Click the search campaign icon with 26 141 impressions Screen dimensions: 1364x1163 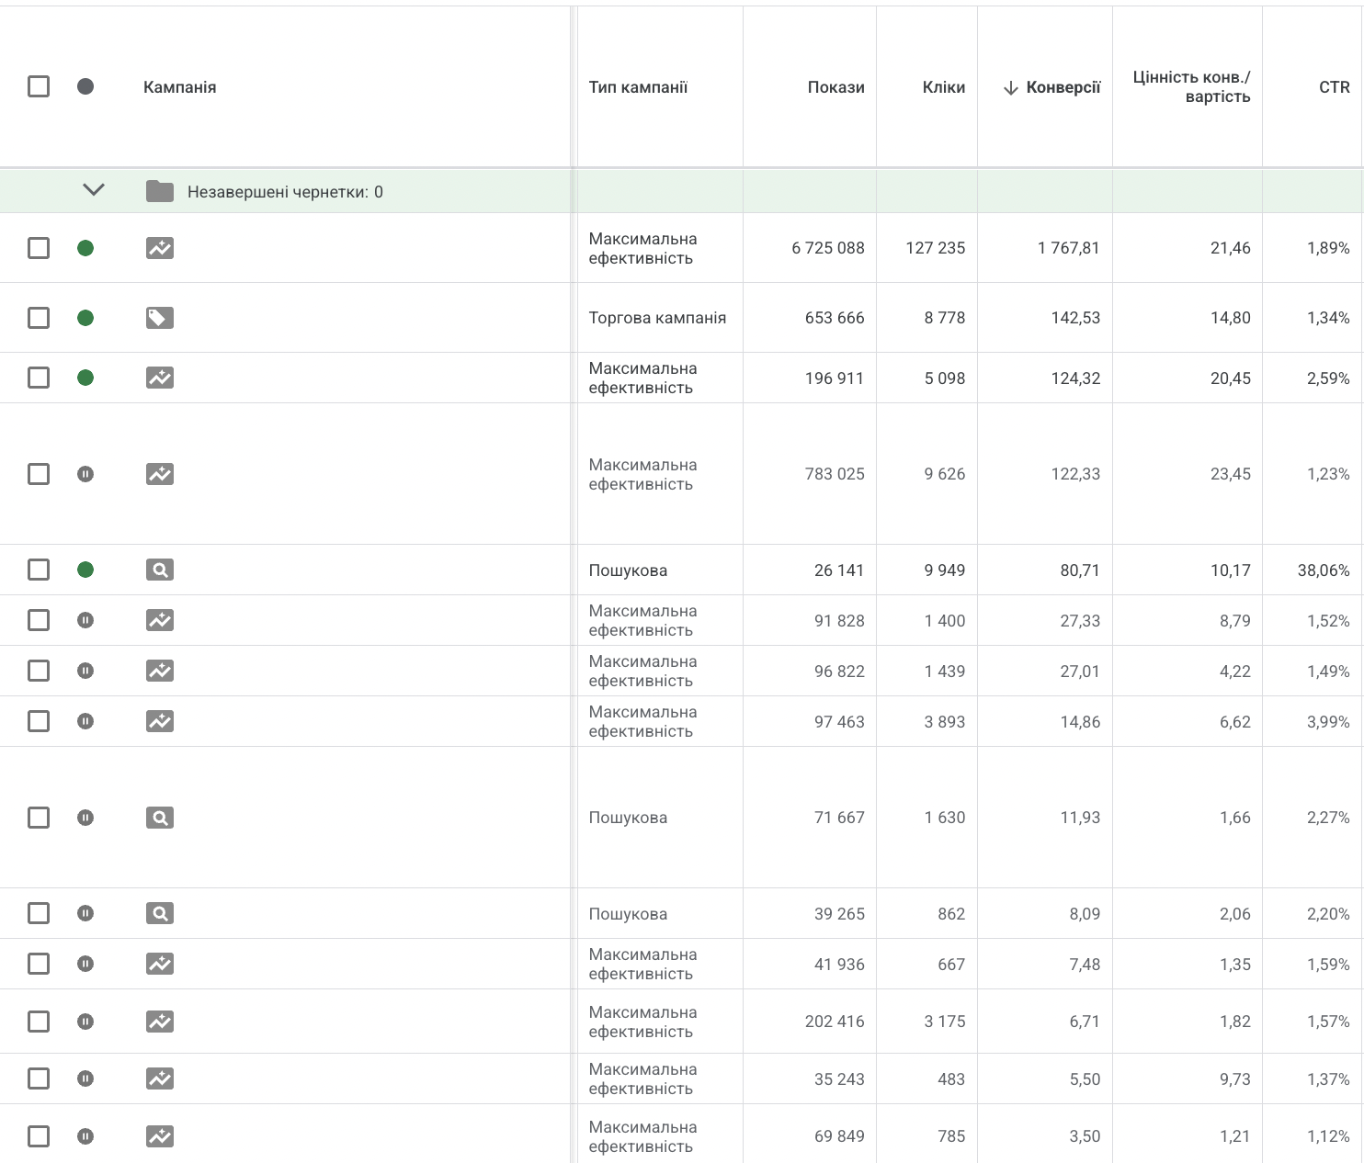[x=160, y=570]
